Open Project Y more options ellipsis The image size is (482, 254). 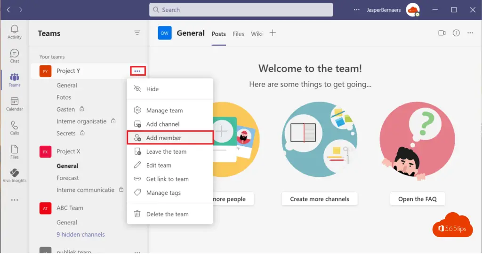point(137,71)
